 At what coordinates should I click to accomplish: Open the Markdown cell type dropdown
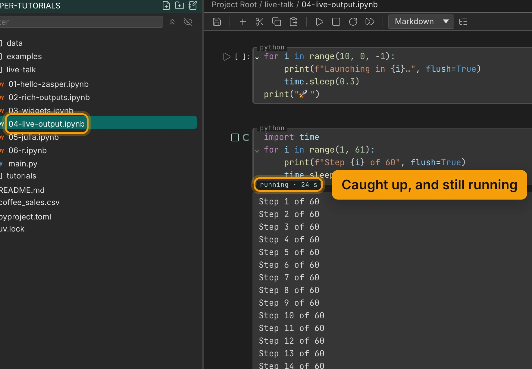(x=421, y=22)
